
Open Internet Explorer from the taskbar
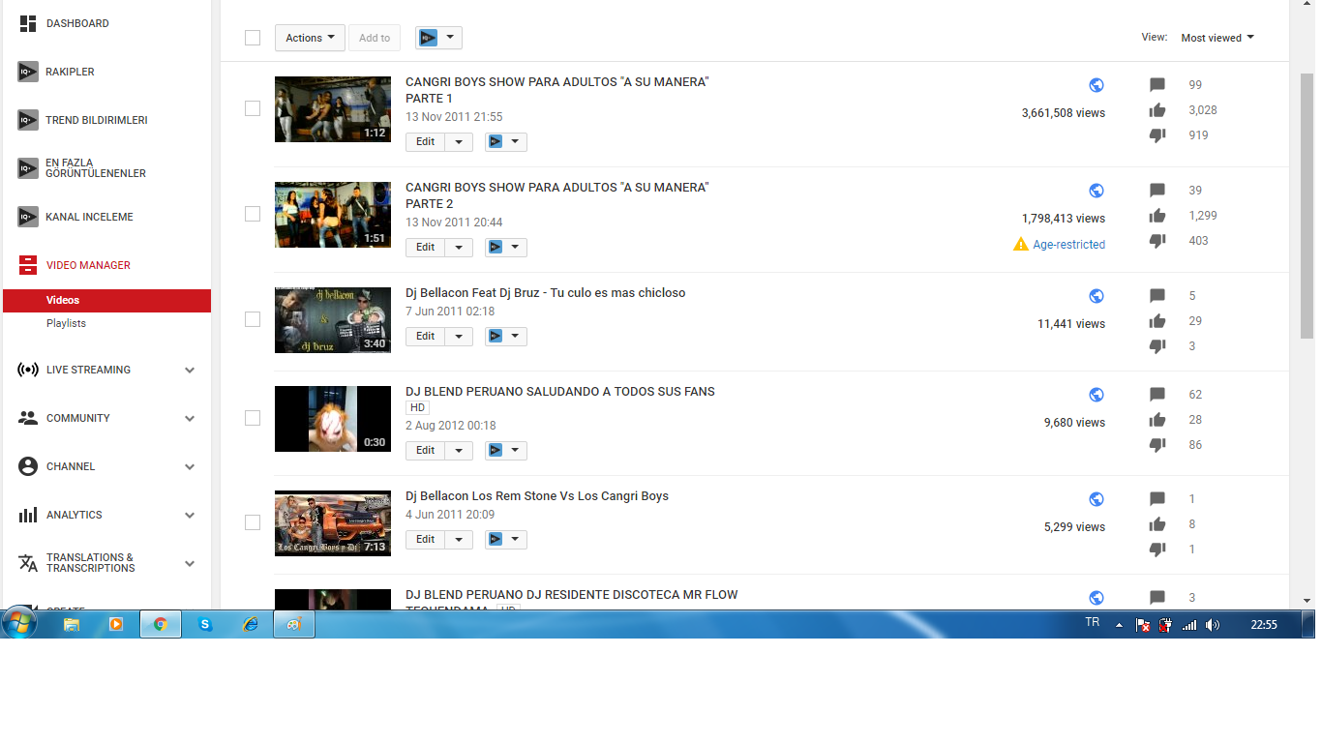[x=250, y=624]
